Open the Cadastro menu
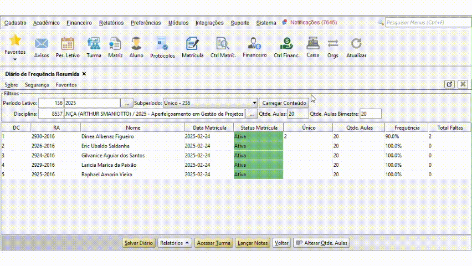The height and width of the screenshot is (266, 472). click(x=16, y=23)
